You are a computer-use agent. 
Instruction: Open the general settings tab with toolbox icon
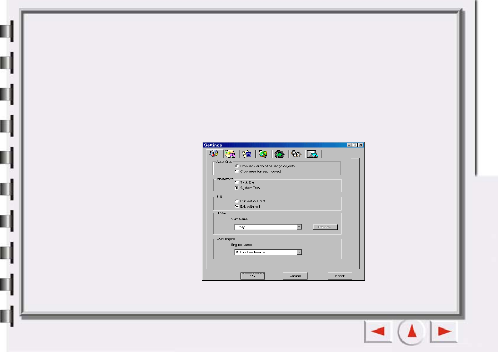coord(214,154)
